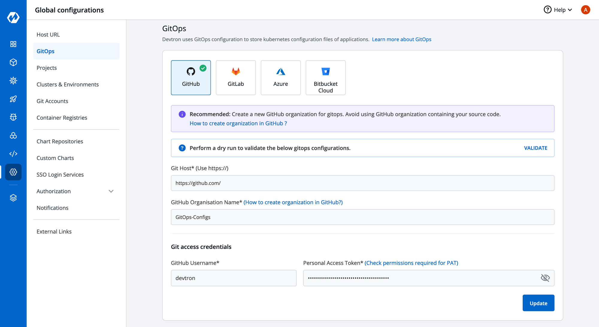Viewport: 599px width, 327px height.
Task: Toggle Personal Access Token visibility eye icon
Action: (545, 278)
